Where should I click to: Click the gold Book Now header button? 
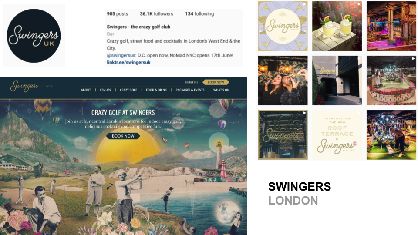point(216,82)
